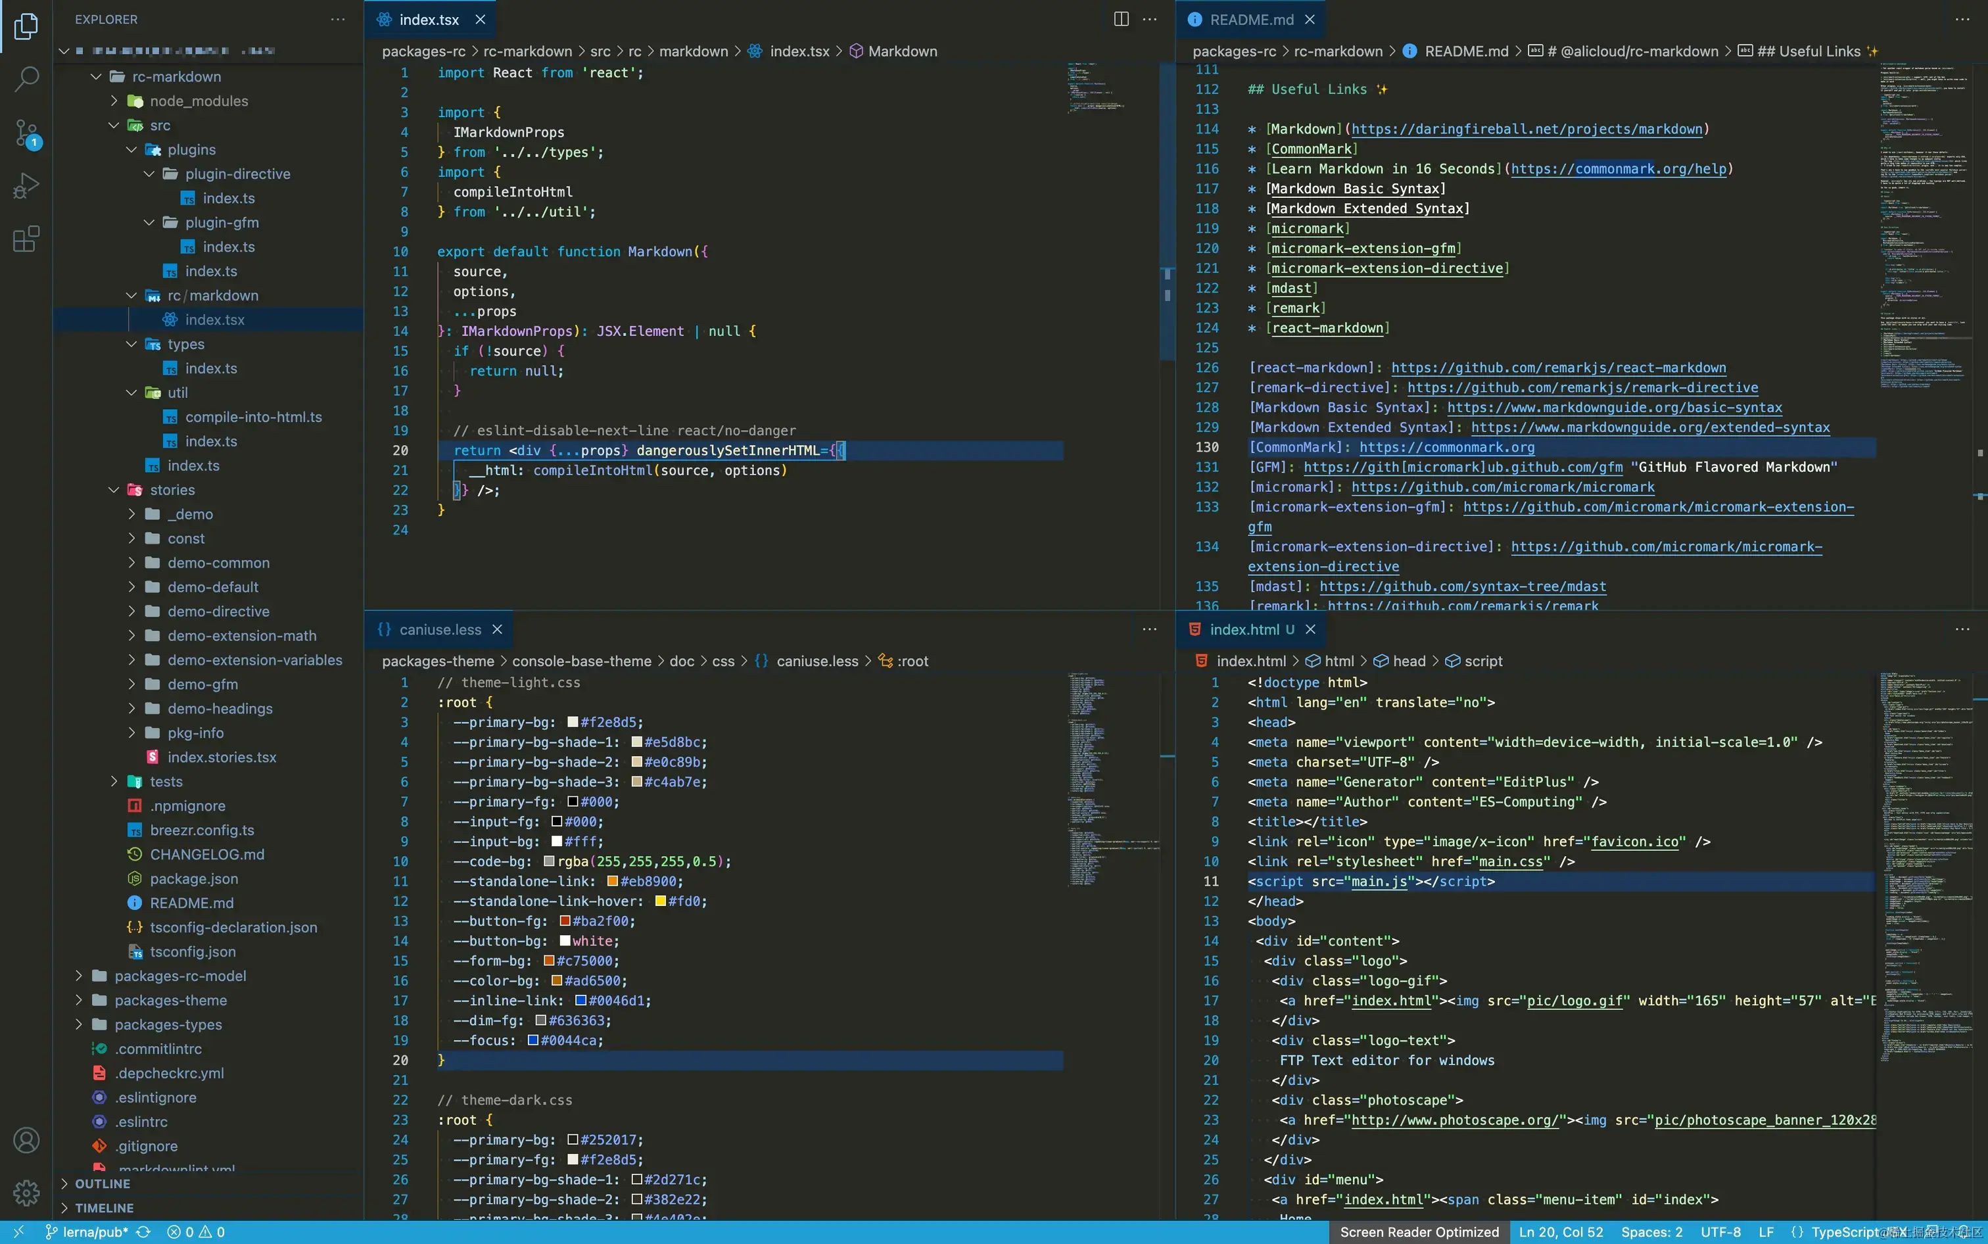1988x1244 pixels.
Task: Expand the TIMELINE section
Action: (104, 1208)
